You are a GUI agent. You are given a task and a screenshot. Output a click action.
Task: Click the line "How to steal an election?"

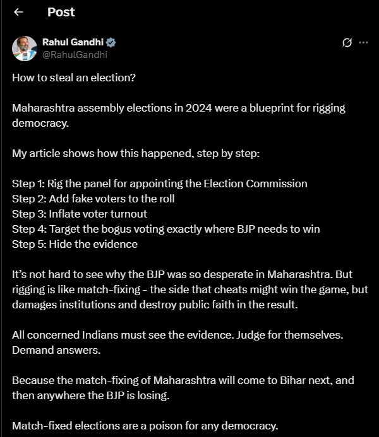pyautogui.click(x=73, y=78)
